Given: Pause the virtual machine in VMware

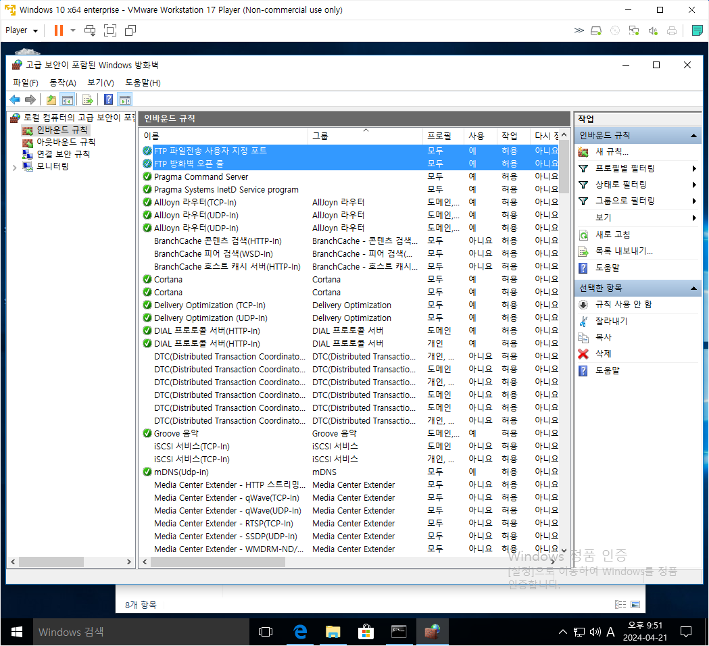Looking at the screenshot, I should (x=59, y=30).
